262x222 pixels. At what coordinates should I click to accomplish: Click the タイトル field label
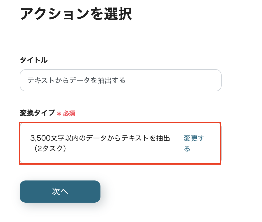[x=33, y=60]
